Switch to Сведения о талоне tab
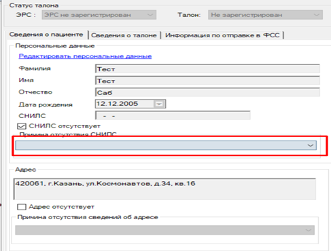The height and width of the screenshot is (251, 331). click(x=124, y=35)
